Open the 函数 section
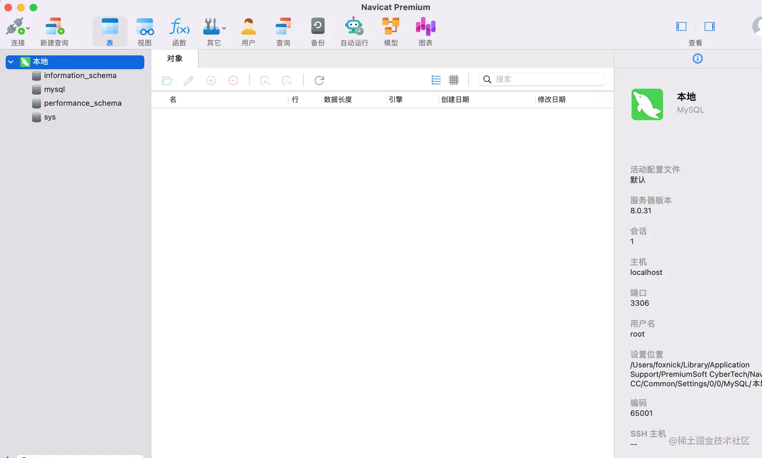The height and width of the screenshot is (458, 762). point(179,30)
